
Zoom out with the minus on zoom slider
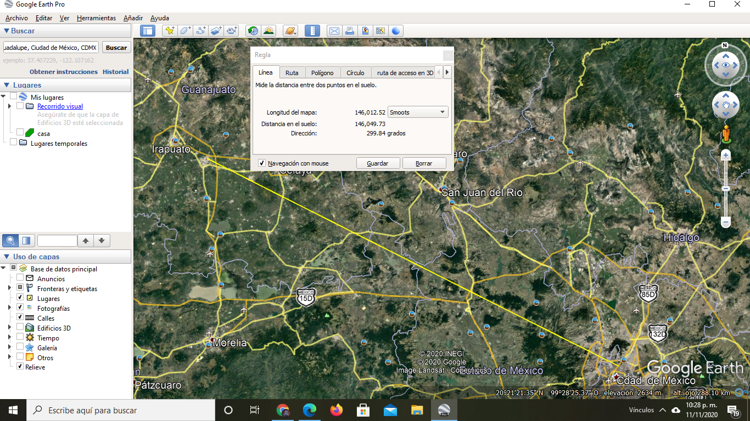pyautogui.click(x=726, y=223)
